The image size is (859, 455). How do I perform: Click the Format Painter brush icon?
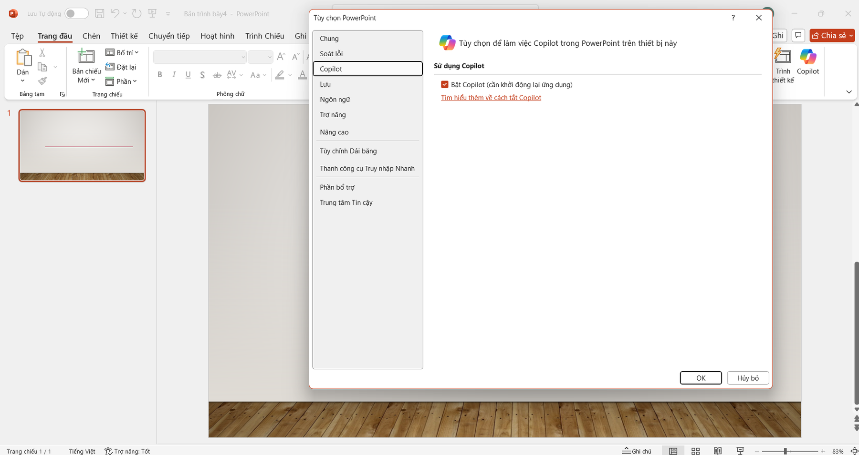click(x=42, y=81)
